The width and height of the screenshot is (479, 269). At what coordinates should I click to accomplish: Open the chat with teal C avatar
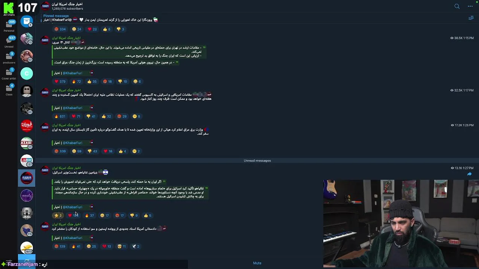(x=27, y=74)
